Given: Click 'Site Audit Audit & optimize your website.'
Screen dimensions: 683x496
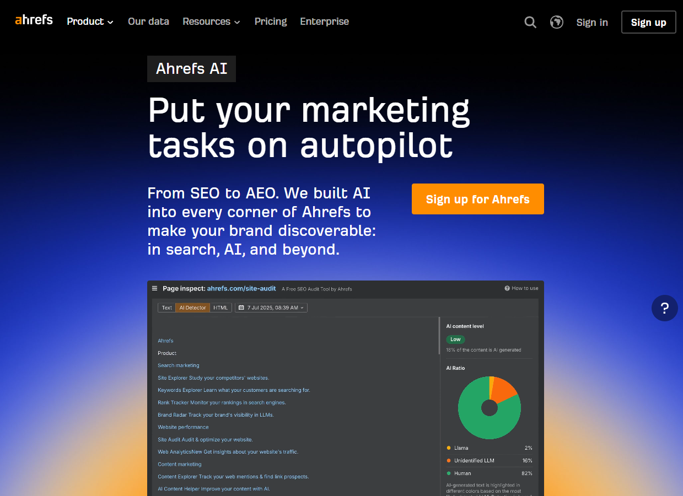Looking at the screenshot, I should [x=205, y=440].
